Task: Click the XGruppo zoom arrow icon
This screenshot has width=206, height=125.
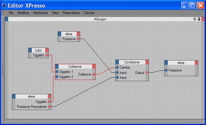Action: tap(199, 19)
